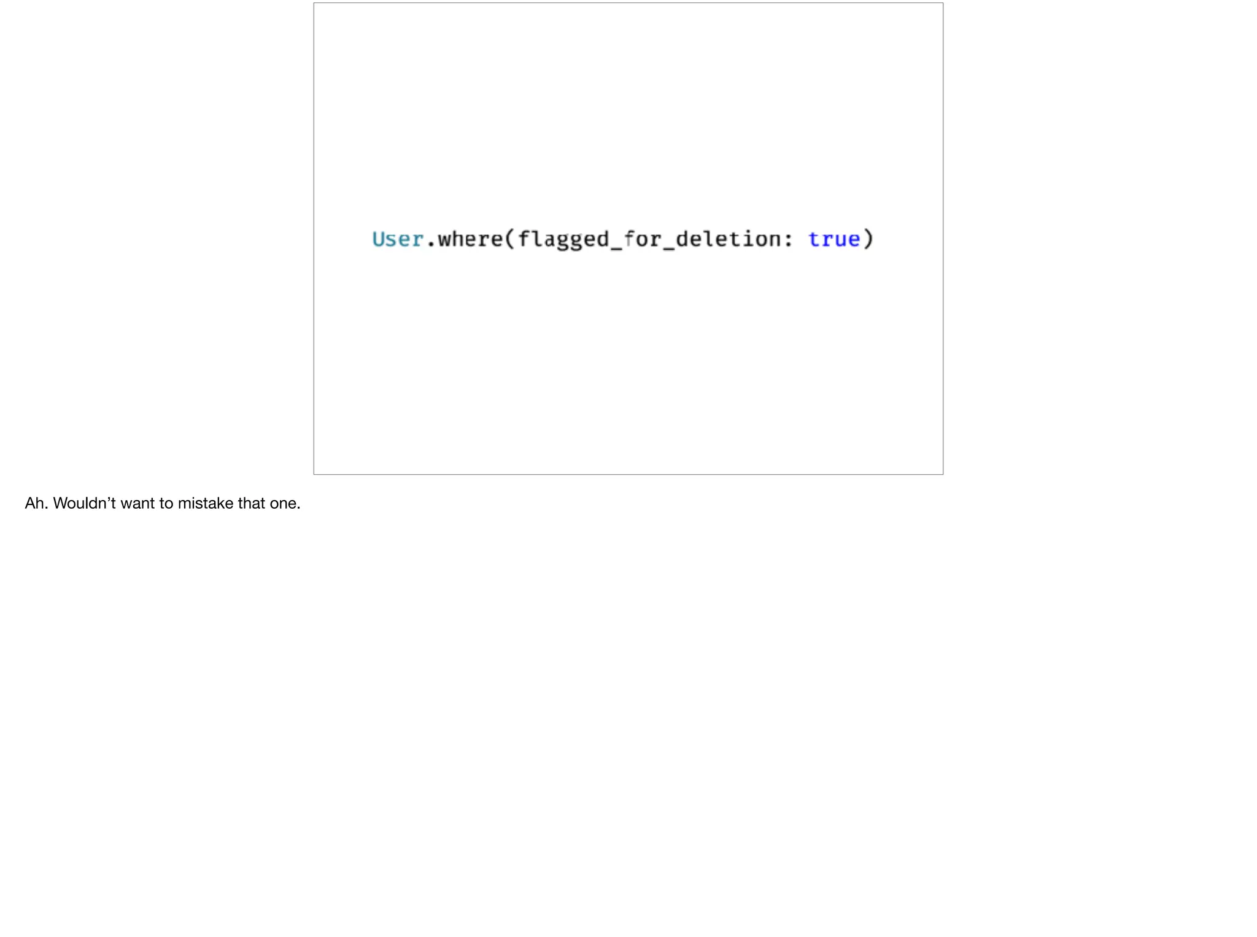The width and height of the screenshot is (1257, 937).
Task: Click the word 'Ah.' in the notes
Action: point(36,503)
